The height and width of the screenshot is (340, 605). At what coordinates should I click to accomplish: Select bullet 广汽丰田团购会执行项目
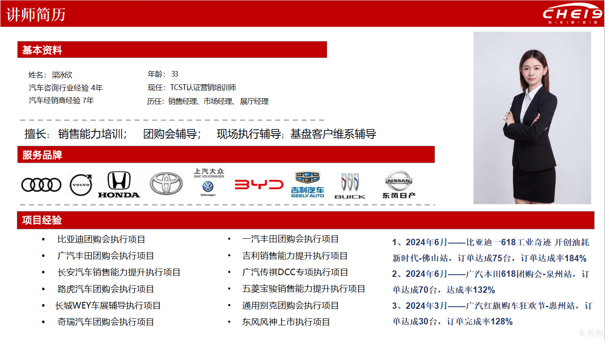click(106, 256)
